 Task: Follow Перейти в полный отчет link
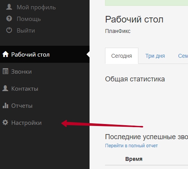pos(131,146)
